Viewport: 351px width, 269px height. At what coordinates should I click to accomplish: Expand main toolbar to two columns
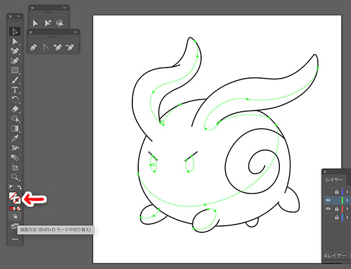point(19,16)
